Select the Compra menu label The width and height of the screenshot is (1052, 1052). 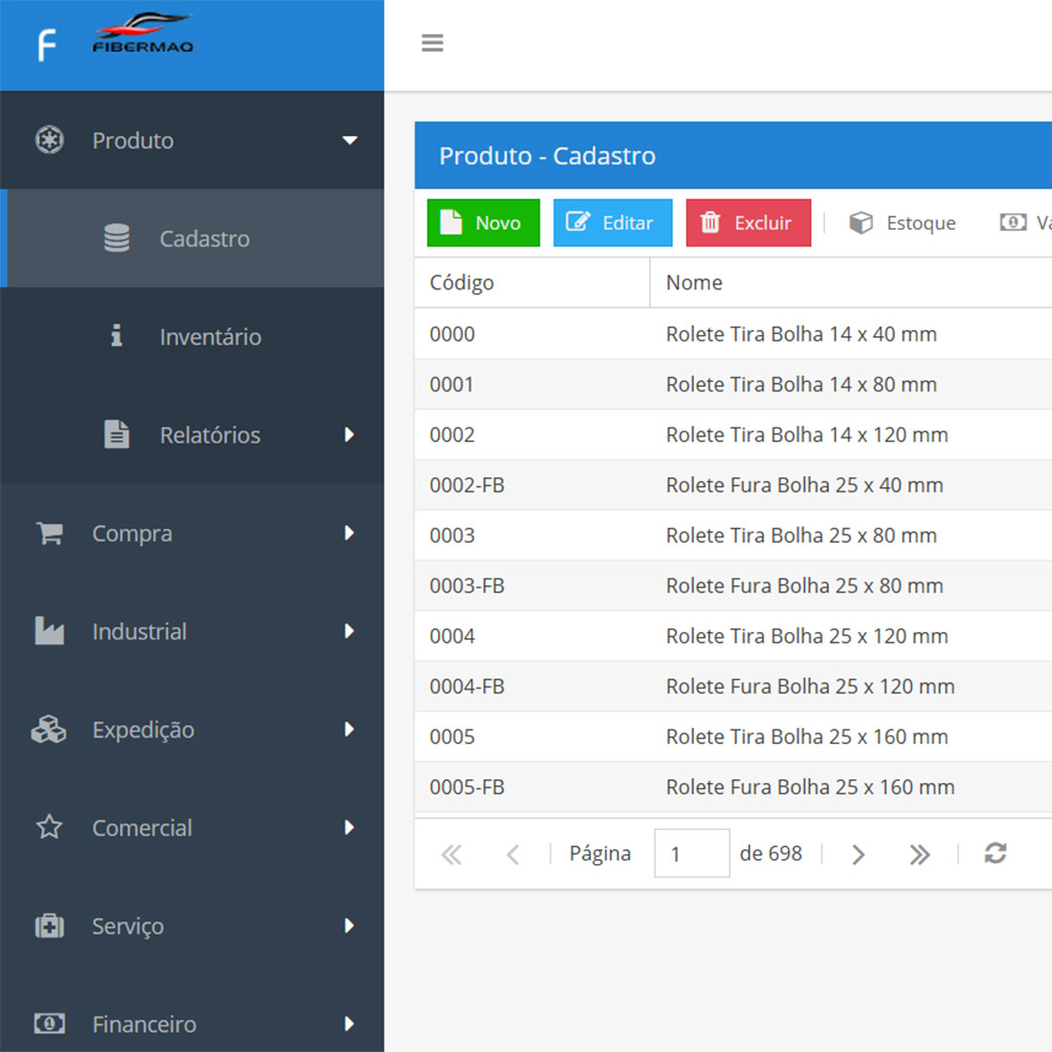pyautogui.click(x=132, y=534)
